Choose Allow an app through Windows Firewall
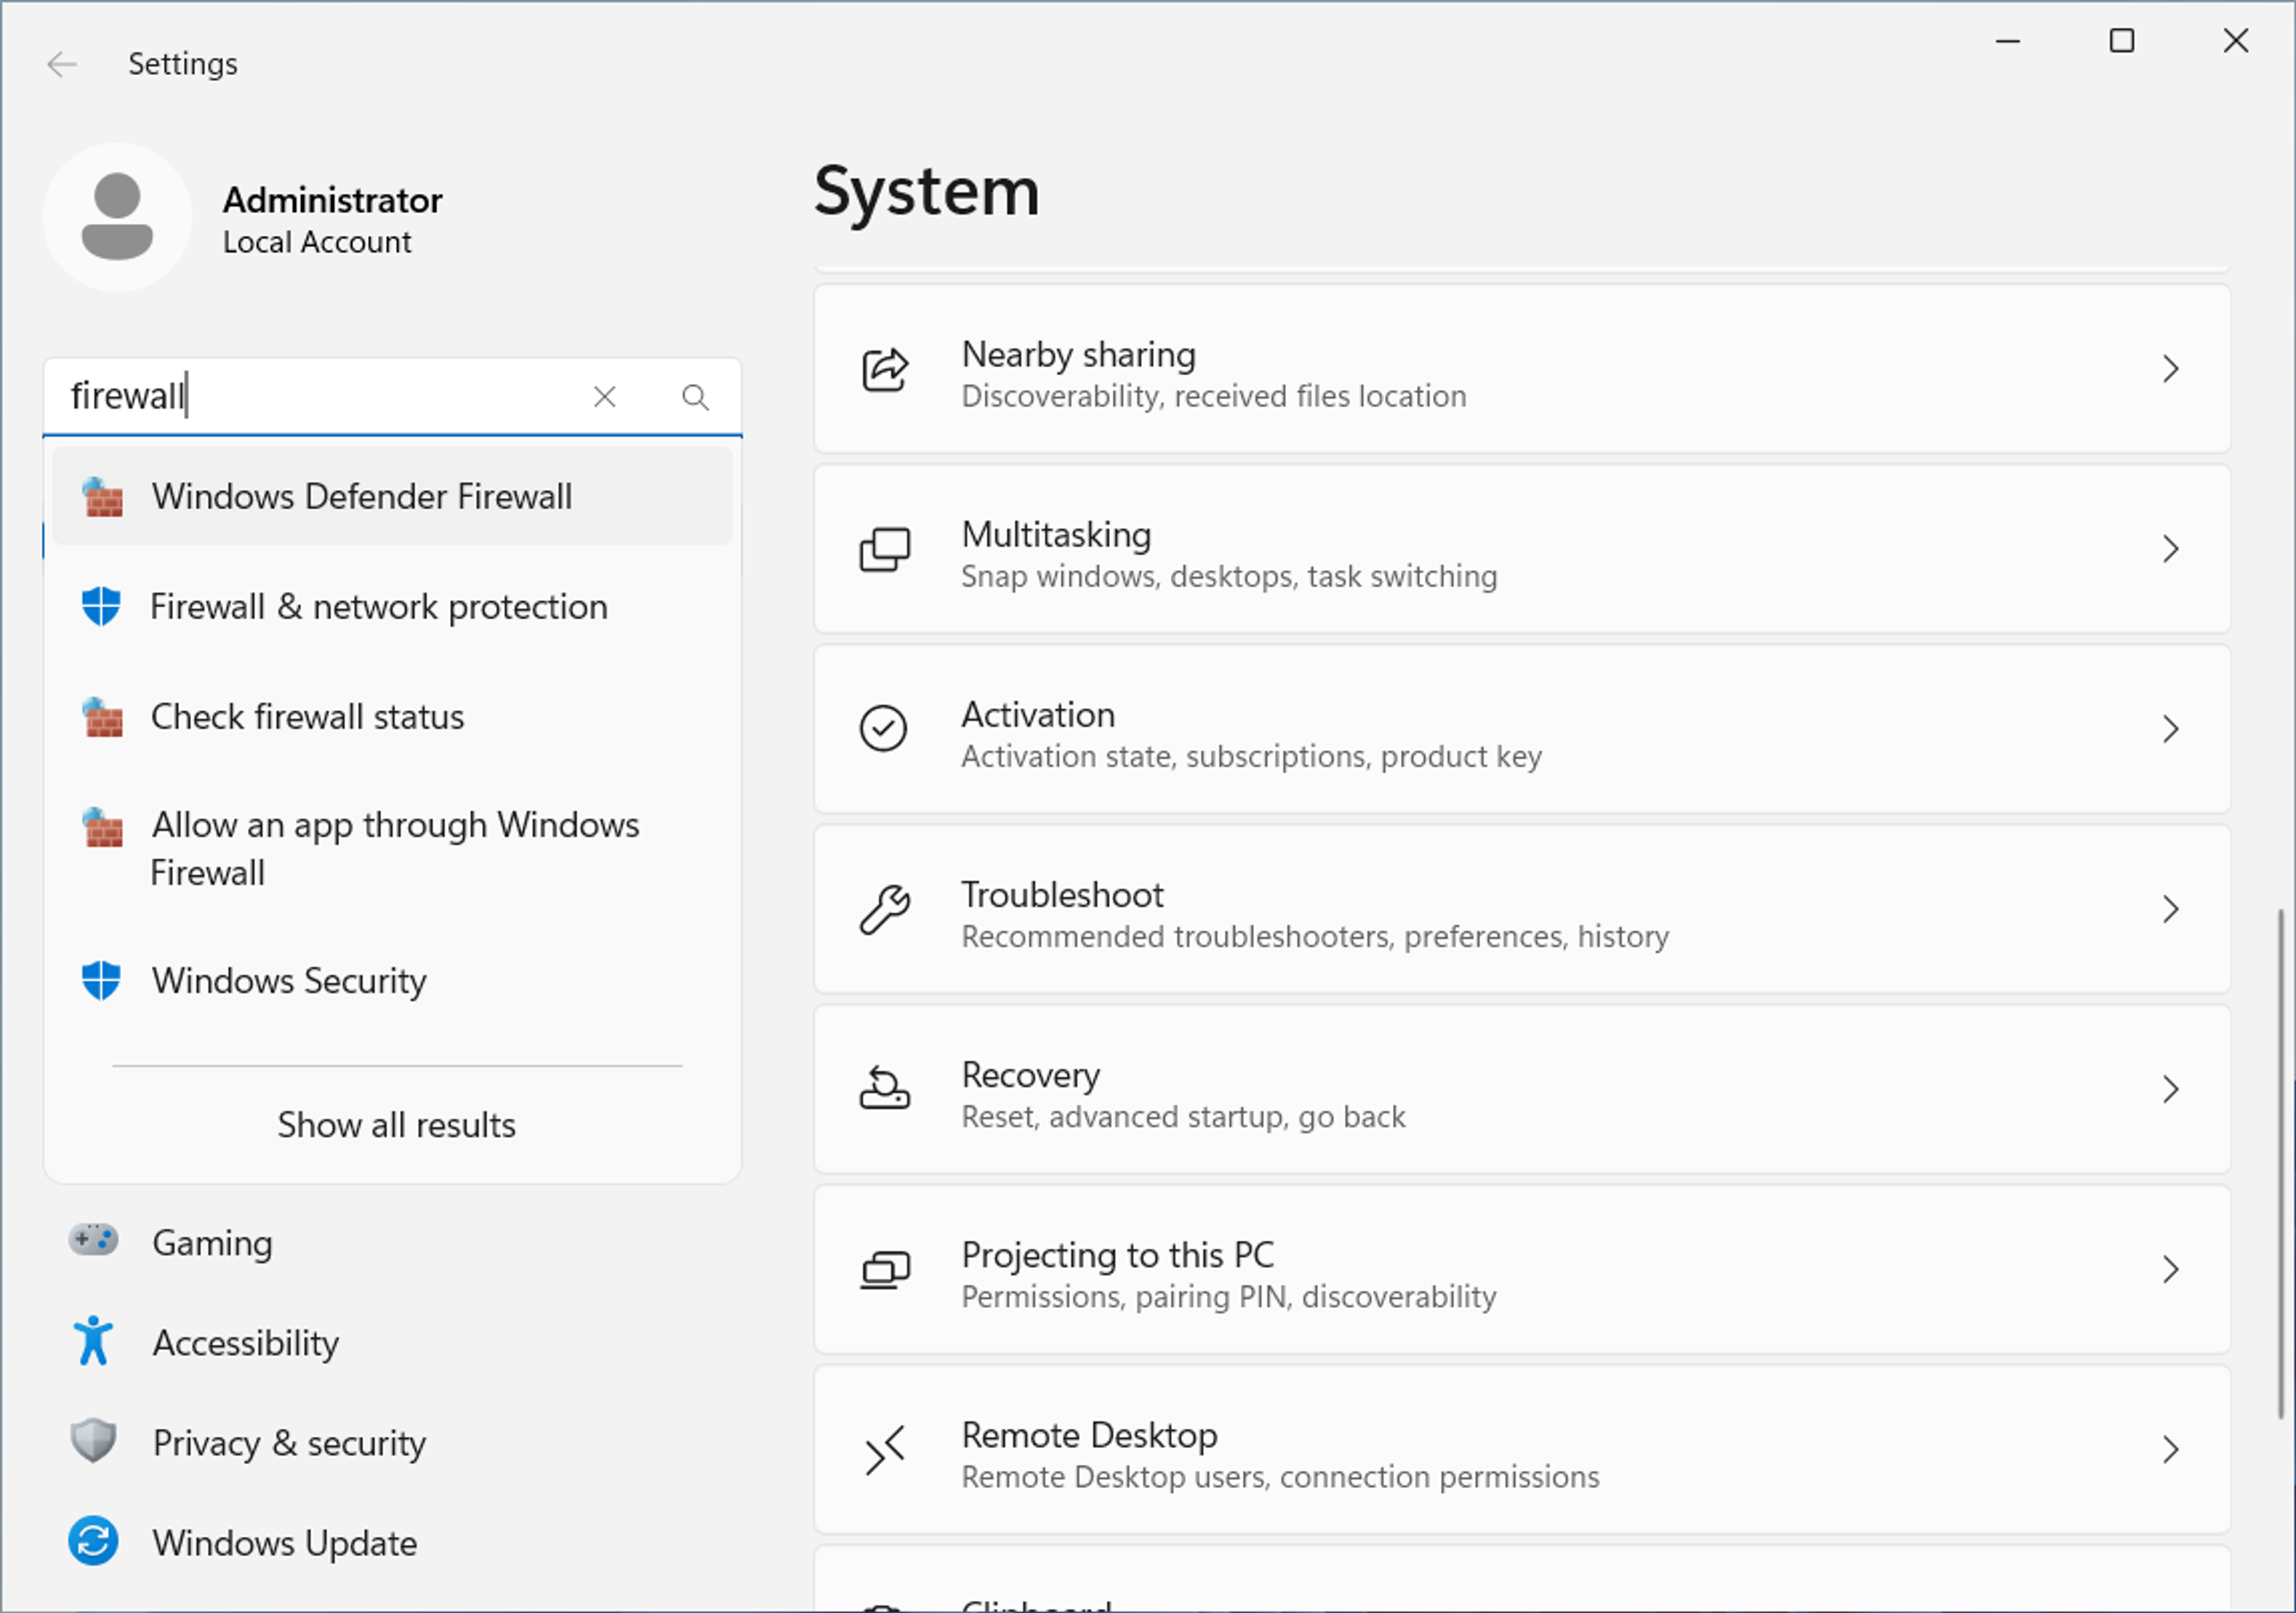Viewport: 2296px width, 1613px height. [392, 849]
